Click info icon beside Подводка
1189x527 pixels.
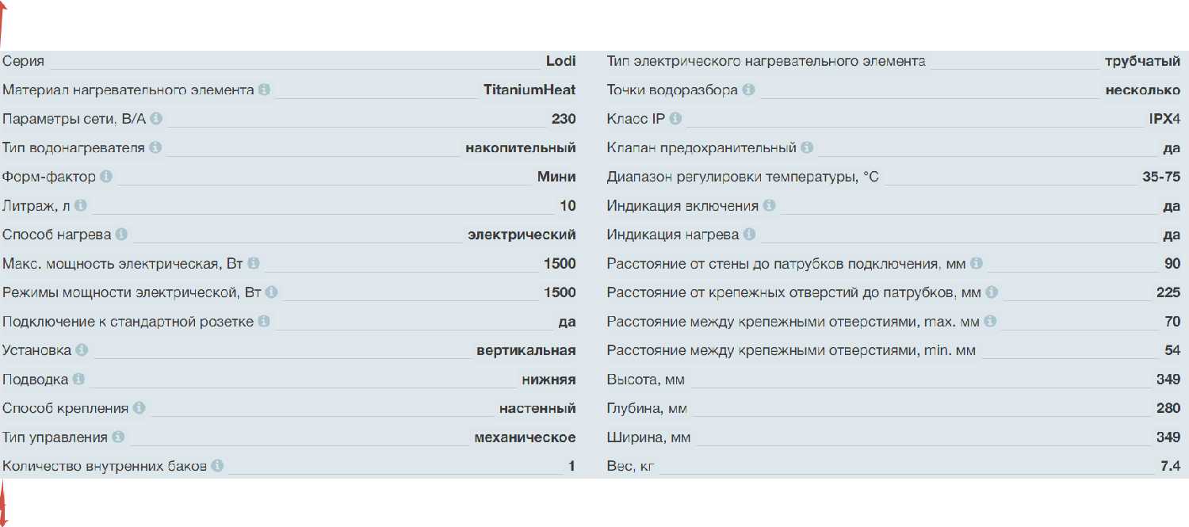pyautogui.click(x=78, y=380)
